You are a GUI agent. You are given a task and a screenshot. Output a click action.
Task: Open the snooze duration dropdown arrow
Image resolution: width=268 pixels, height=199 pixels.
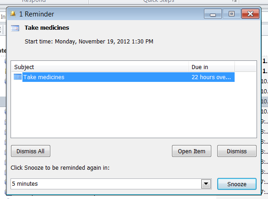click(x=206, y=184)
